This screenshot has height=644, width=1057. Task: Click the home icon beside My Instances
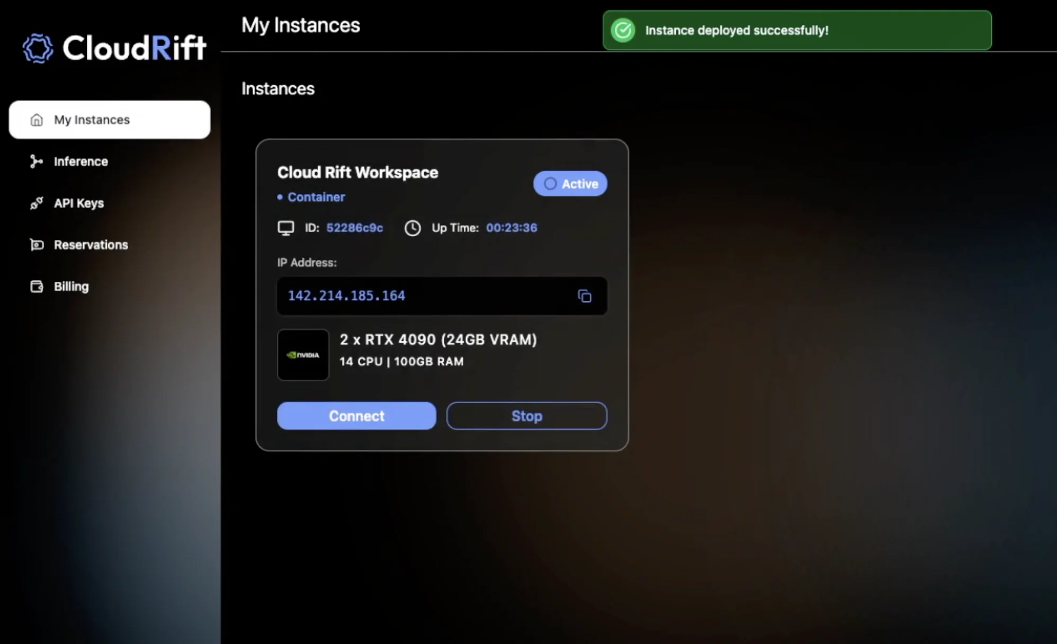[37, 120]
